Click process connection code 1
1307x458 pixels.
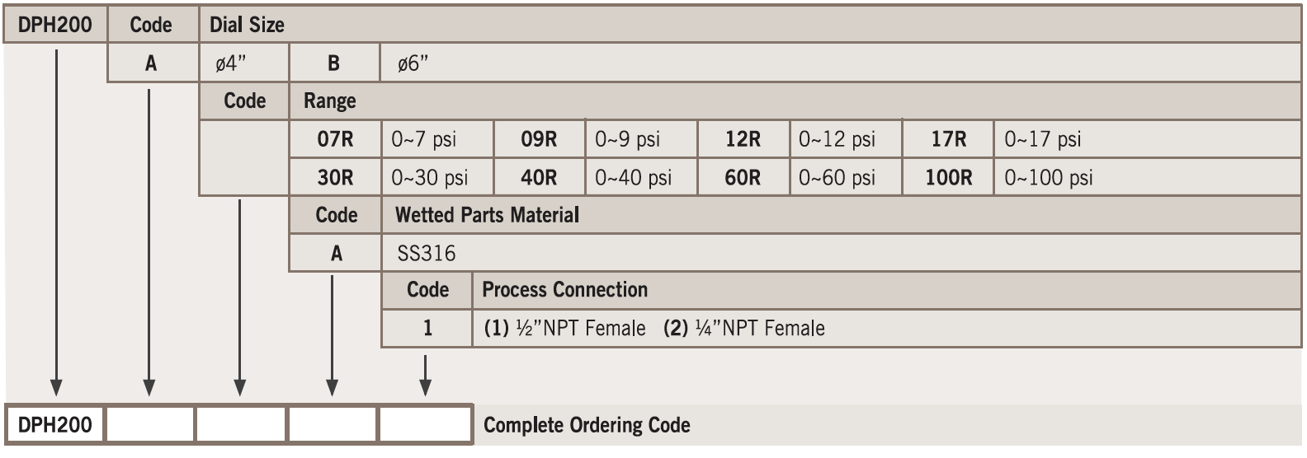427,328
